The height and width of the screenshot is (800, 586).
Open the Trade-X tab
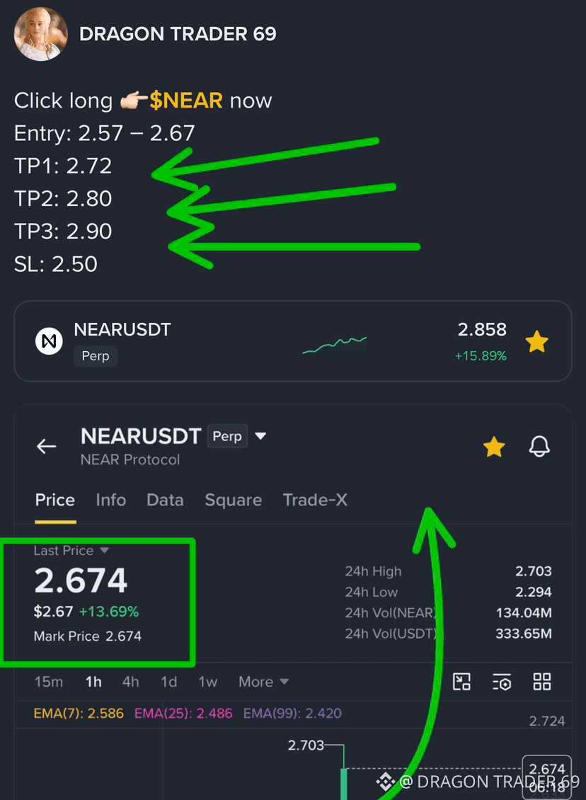(315, 500)
